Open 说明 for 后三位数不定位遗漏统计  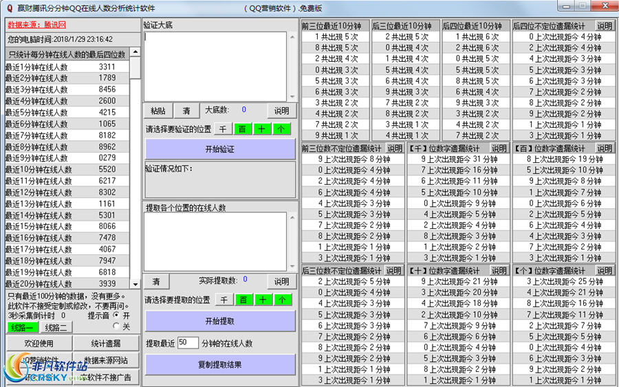click(393, 271)
